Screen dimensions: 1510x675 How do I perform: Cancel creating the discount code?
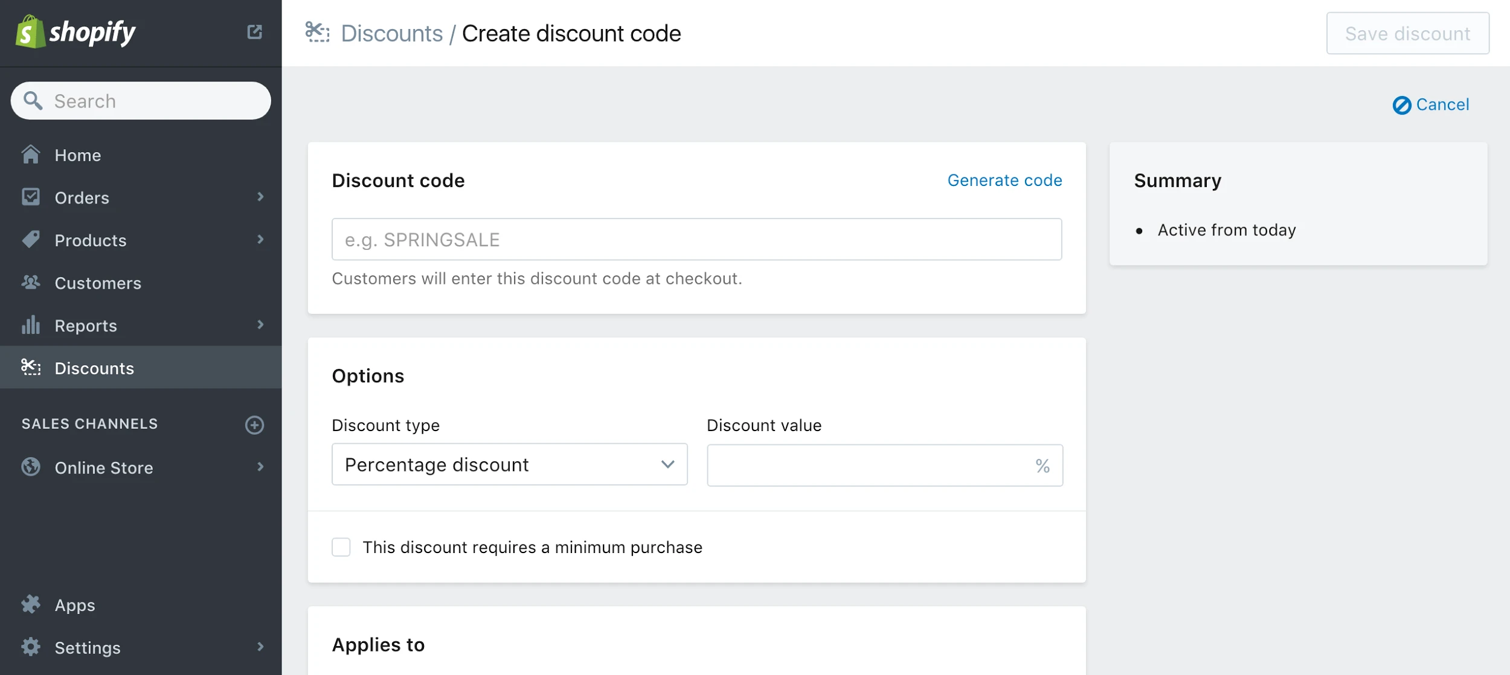pos(1431,104)
